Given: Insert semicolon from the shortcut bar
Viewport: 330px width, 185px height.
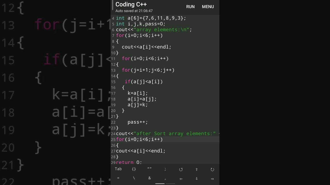Looking at the screenshot, I should 165,169.
